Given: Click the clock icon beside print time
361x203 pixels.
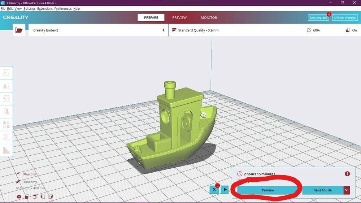Looking at the screenshot, I should 240,174.
